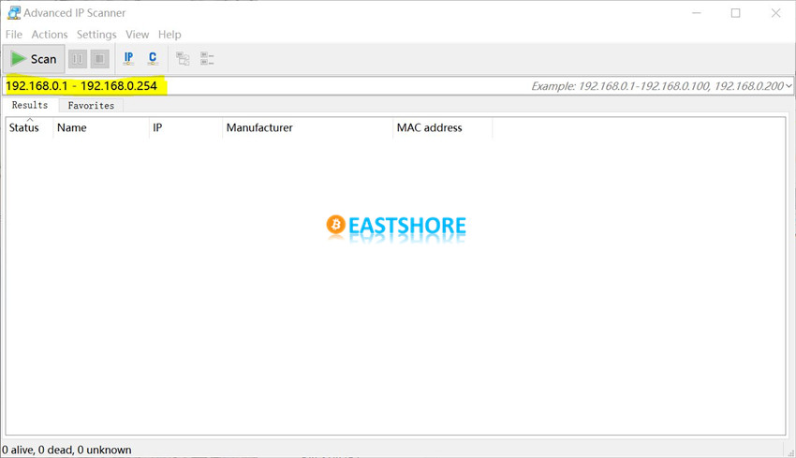Pause the scan with the pause icon
The image size is (796, 458).
(x=78, y=59)
